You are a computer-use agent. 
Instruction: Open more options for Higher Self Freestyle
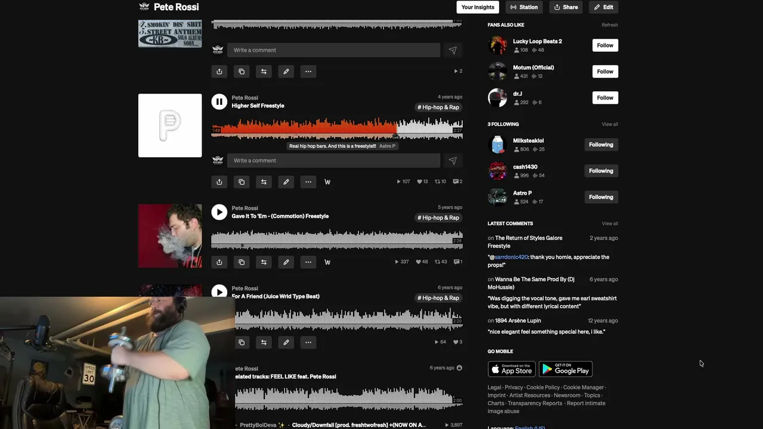308,182
